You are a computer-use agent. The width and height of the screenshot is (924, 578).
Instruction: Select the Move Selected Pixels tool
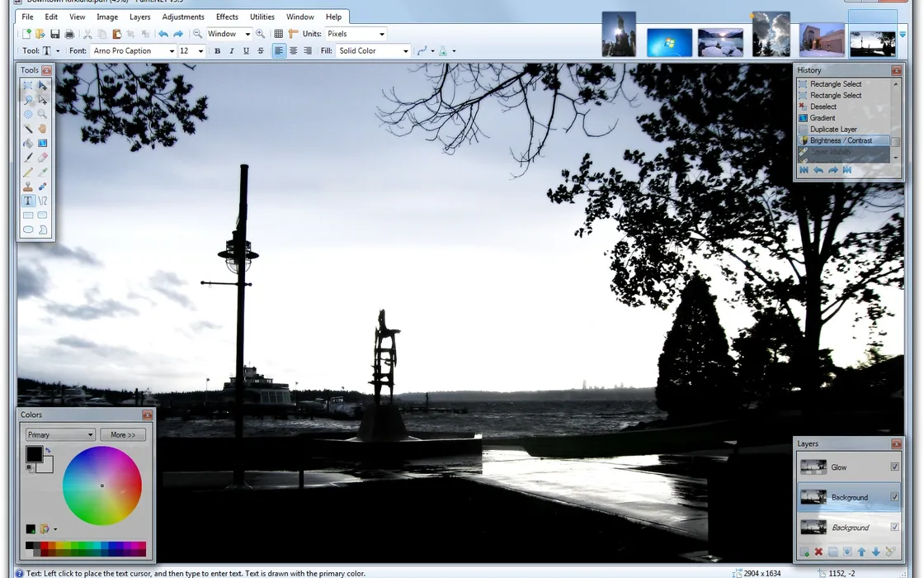42,86
